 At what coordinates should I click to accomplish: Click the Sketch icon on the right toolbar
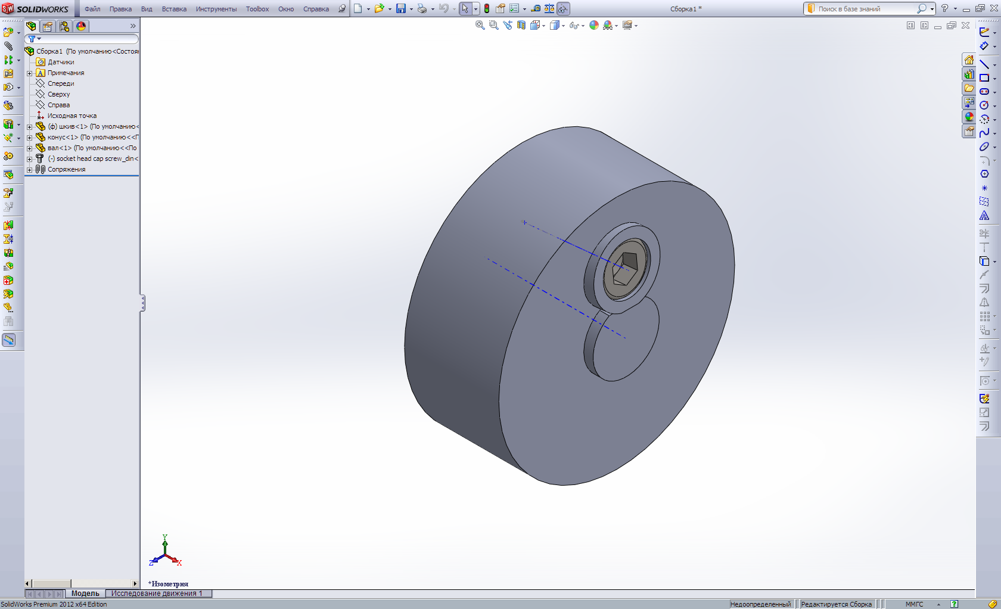[984, 32]
